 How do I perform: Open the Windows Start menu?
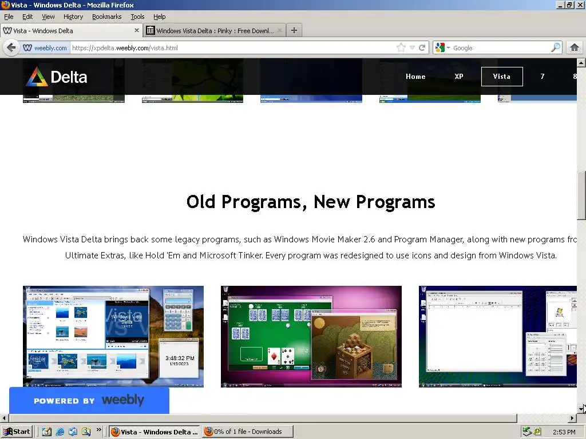coord(17,432)
